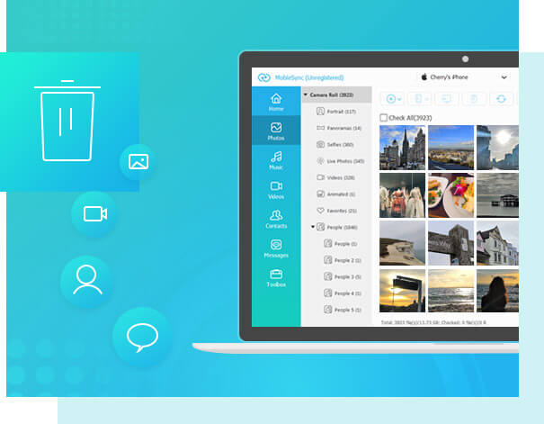Open the Toolbox section
This screenshot has width=544, height=424.
(276, 277)
